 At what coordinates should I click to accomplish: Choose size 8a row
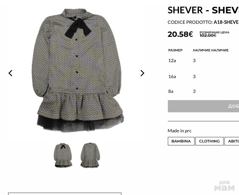coord(203,91)
